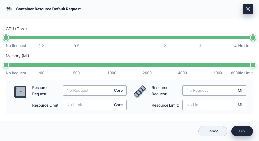Click the container resource header icon

coord(9,9)
